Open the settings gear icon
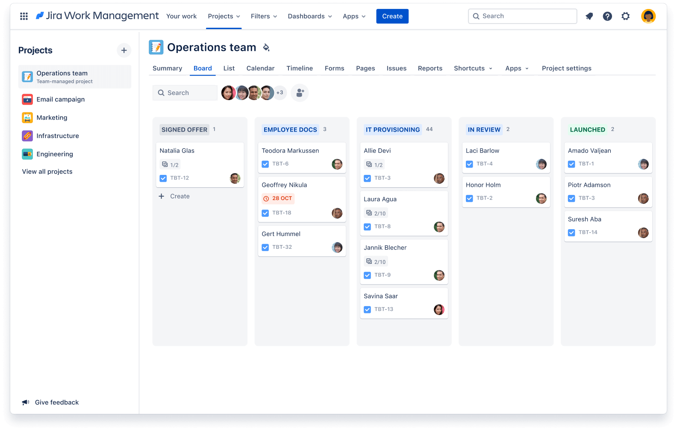The width and height of the screenshot is (677, 431). (625, 16)
